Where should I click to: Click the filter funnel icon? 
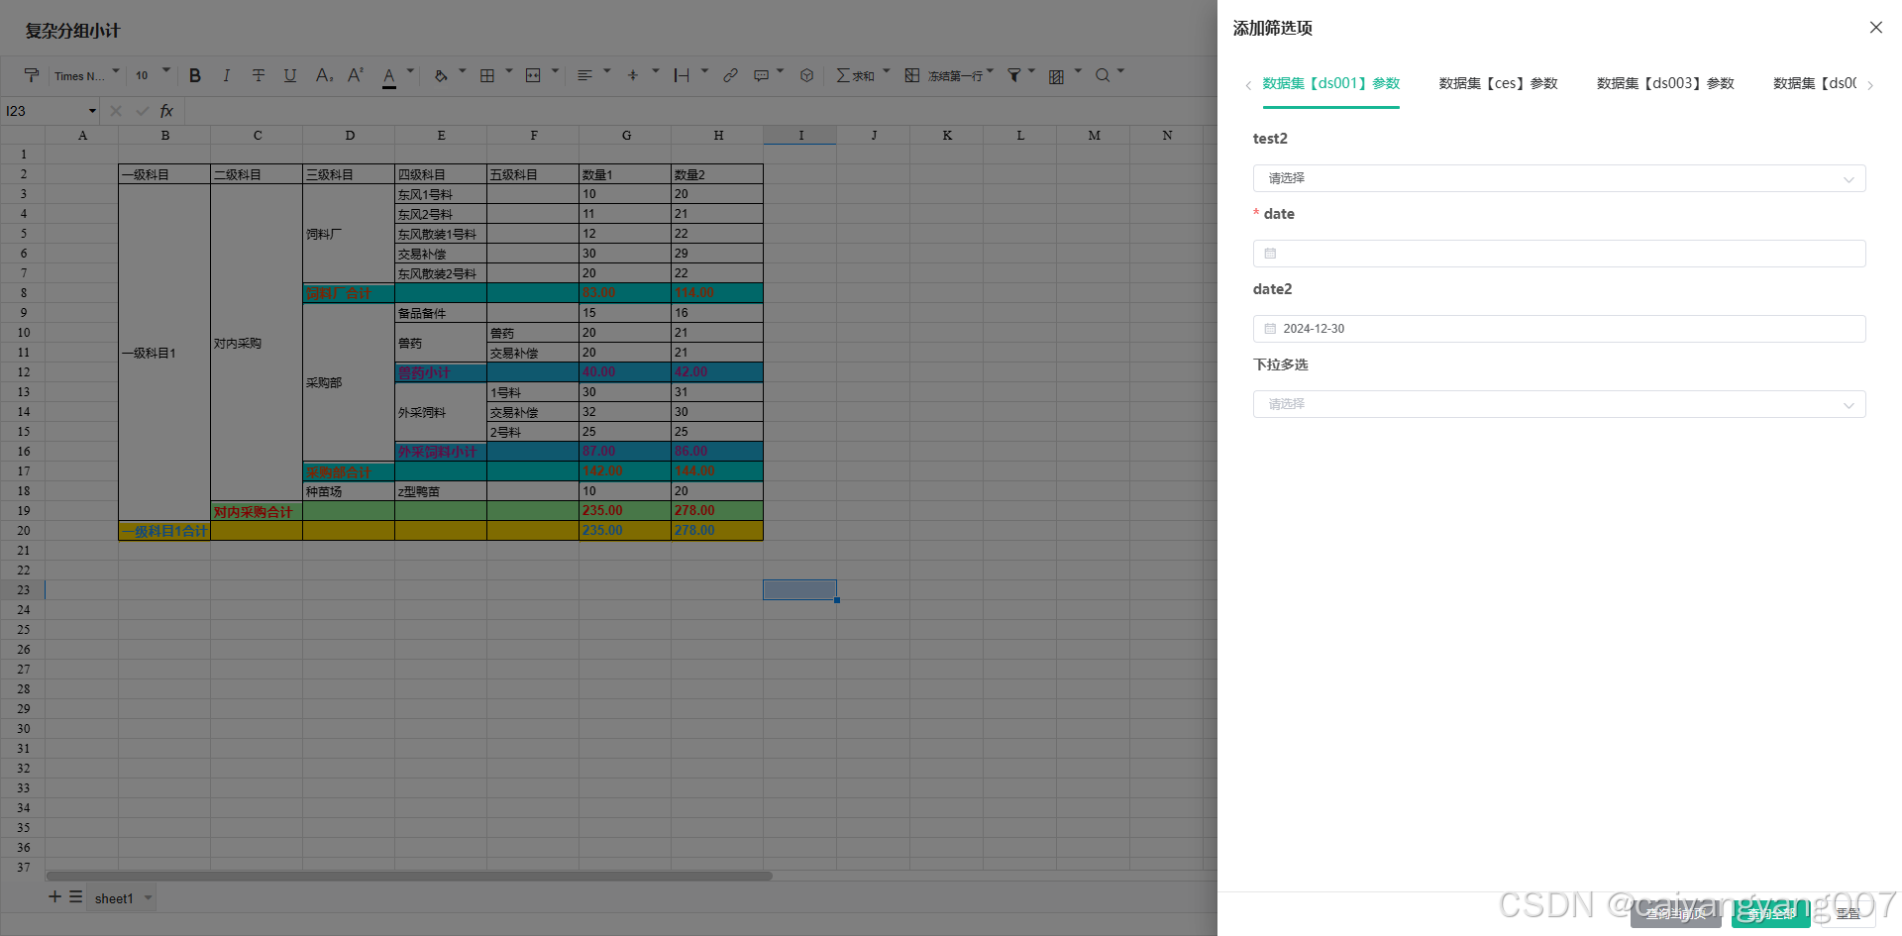1014,75
